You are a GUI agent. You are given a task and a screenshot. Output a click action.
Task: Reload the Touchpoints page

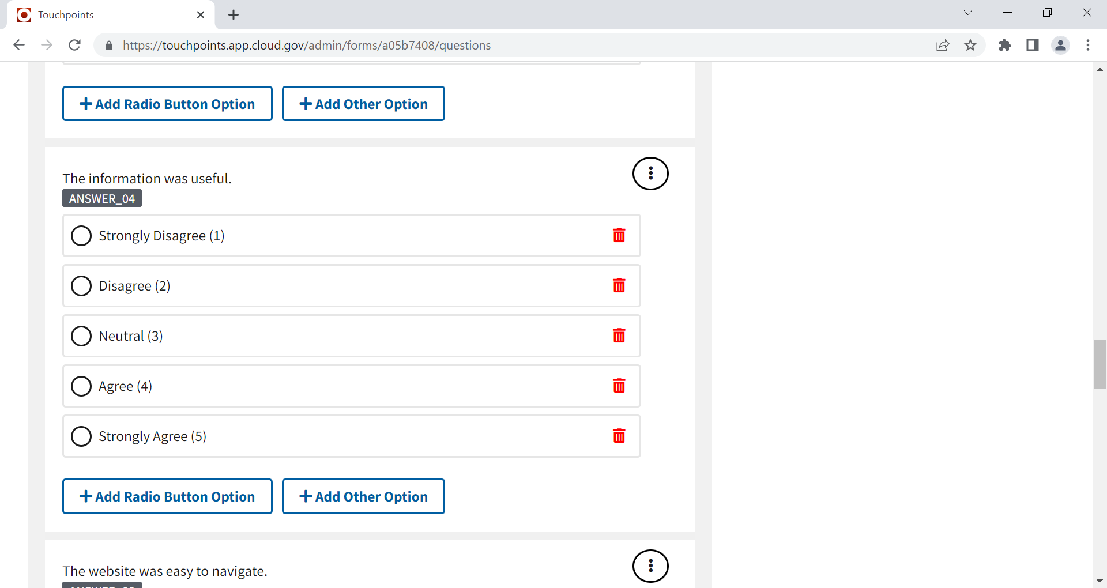click(74, 45)
